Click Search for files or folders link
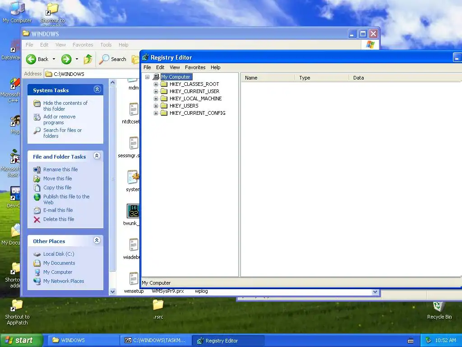Viewport: 462px width, 347px height. pos(62,133)
